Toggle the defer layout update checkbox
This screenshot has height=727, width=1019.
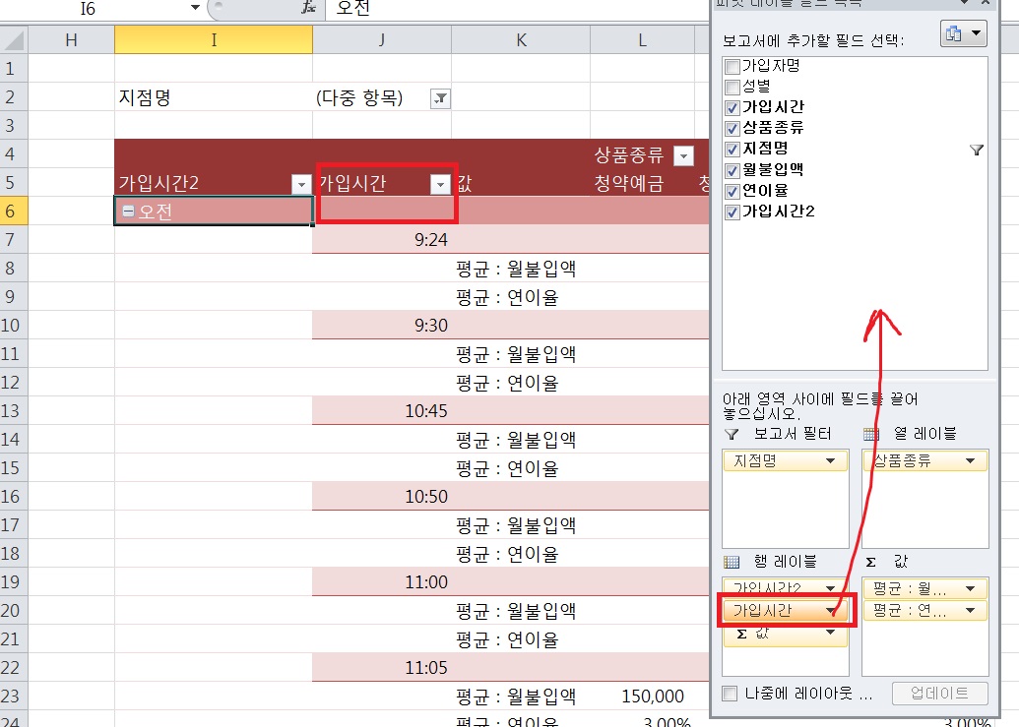730,694
